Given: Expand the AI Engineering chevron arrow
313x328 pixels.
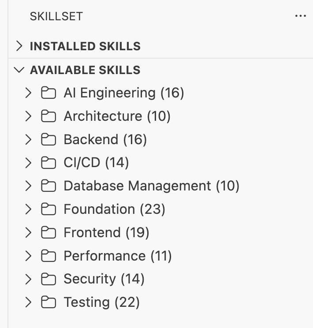Looking at the screenshot, I should 28,93.
